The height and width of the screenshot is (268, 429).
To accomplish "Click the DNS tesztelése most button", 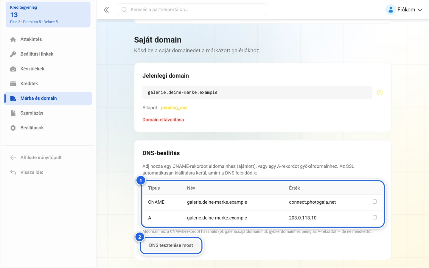I will click(171, 245).
